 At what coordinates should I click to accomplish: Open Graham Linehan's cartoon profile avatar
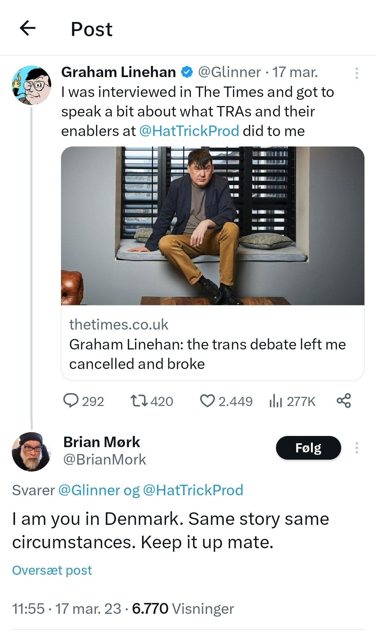coord(32,85)
